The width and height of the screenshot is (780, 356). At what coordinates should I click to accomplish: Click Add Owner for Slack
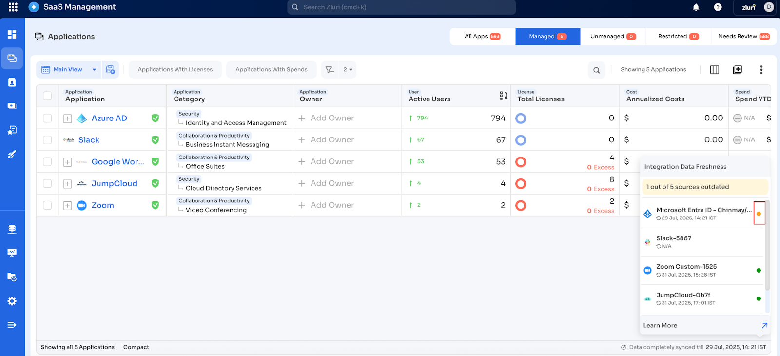[x=326, y=140]
